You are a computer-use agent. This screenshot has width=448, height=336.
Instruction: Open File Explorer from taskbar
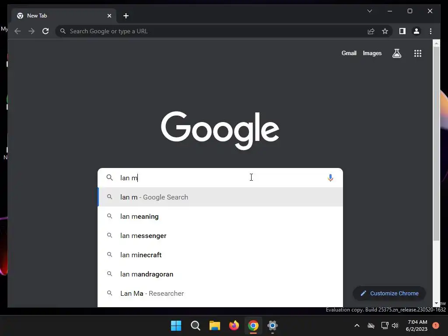pos(214,325)
